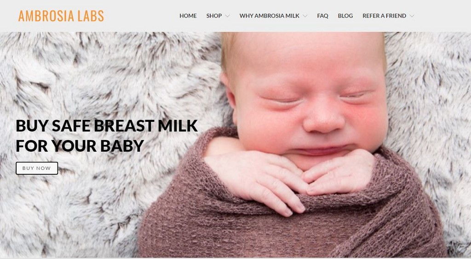Visit the Blog link in navigation

345,16
